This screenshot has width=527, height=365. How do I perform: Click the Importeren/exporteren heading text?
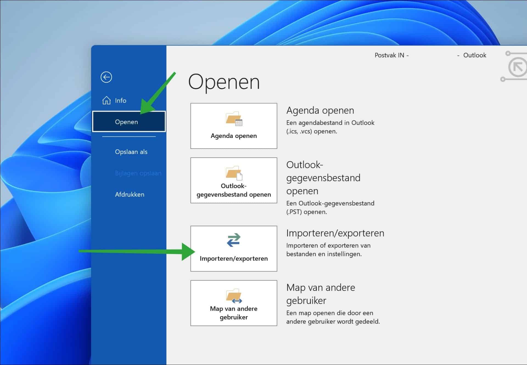click(335, 233)
